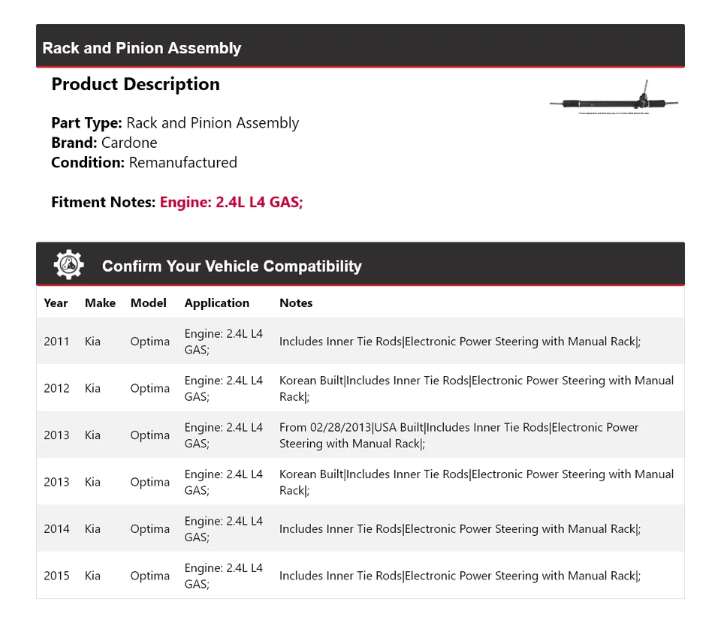The width and height of the screenshot is (721, 623).
Task: Click the 2013 USA Built notes cell
Action: (x=459, y=435)
